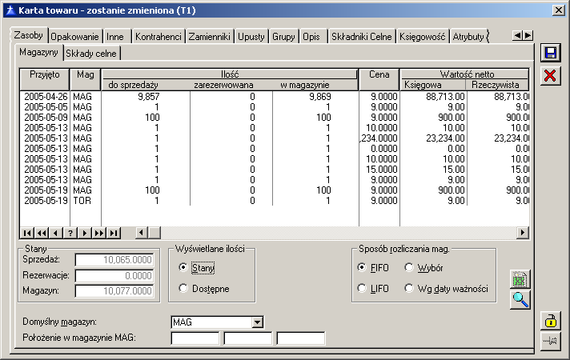Click the second Położenie w magazynie field
Screen dimensions: 570x360
tap(248, 338)
